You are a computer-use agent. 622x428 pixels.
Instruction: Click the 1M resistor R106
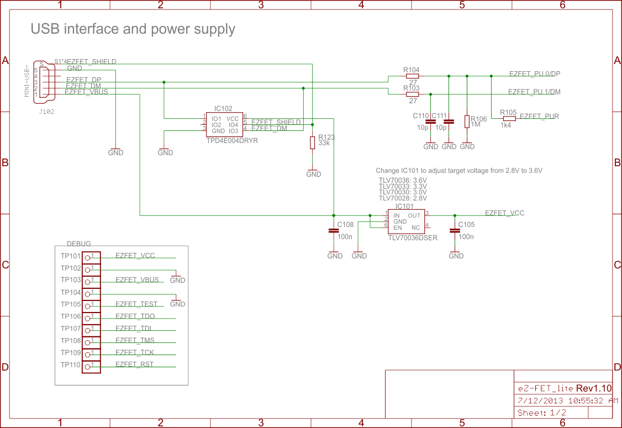click(467, 120)
